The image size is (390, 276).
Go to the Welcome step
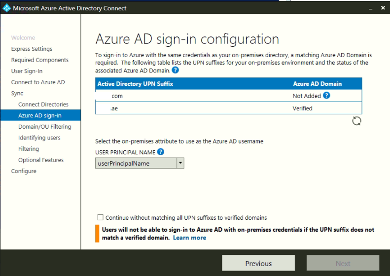tap(23, 38)
